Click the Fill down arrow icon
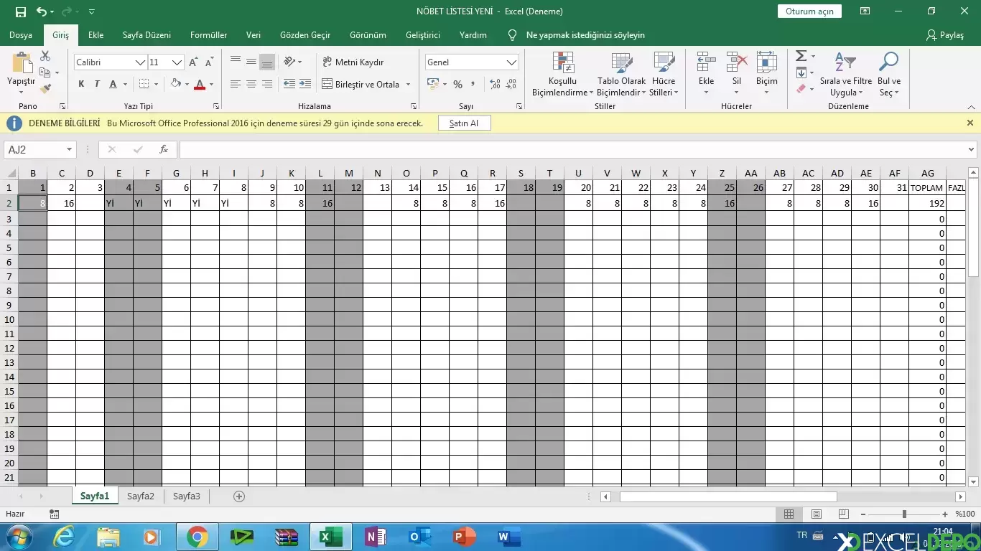 [801, 72]
